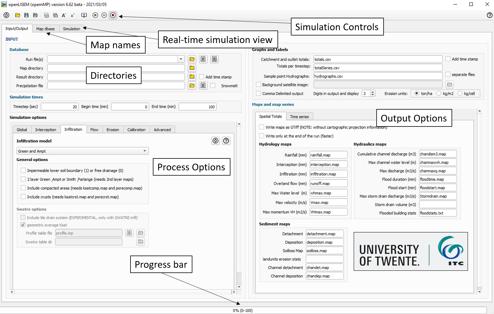Enable Comma Delimited output
The height and width of the screenshot is (314, 494).
(258, 93)
